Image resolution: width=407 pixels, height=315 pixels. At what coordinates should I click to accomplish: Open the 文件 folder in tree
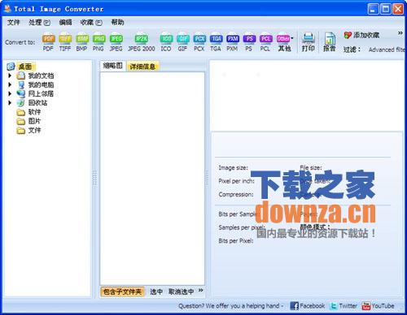point(34,130)
